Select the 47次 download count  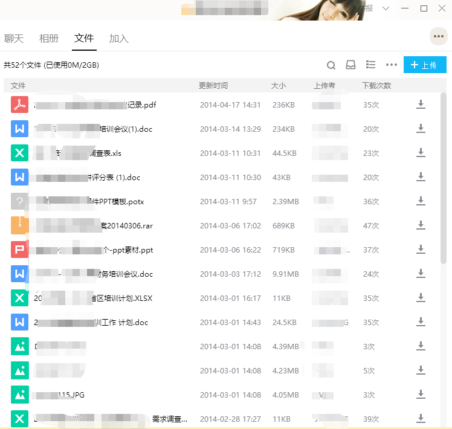(371, 226)
